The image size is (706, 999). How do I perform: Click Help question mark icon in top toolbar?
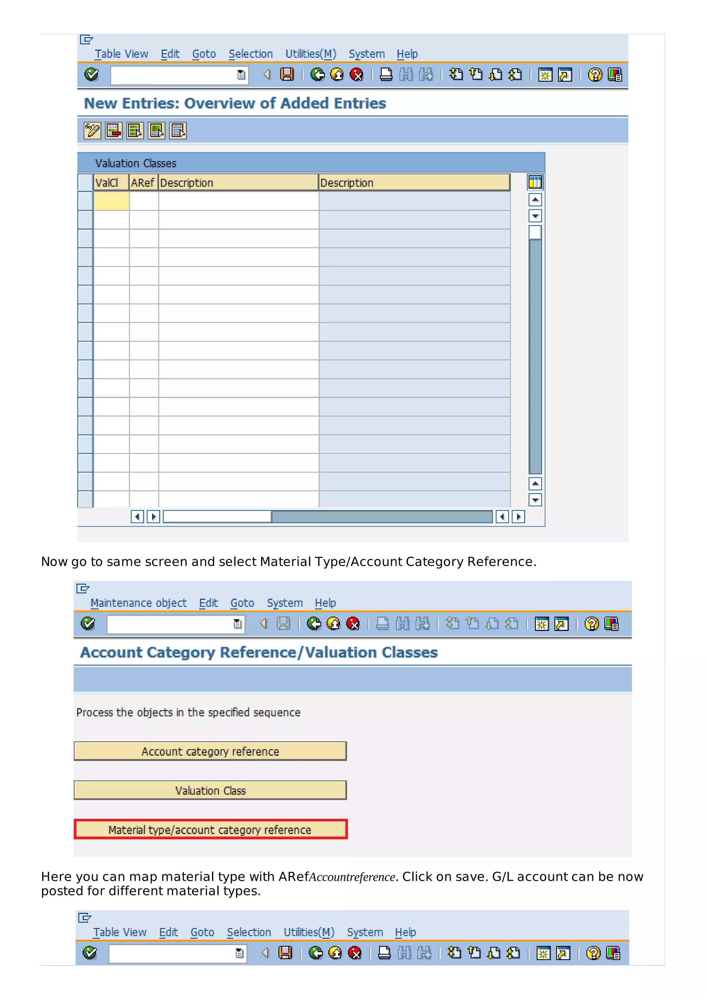[x=595, y=75]
